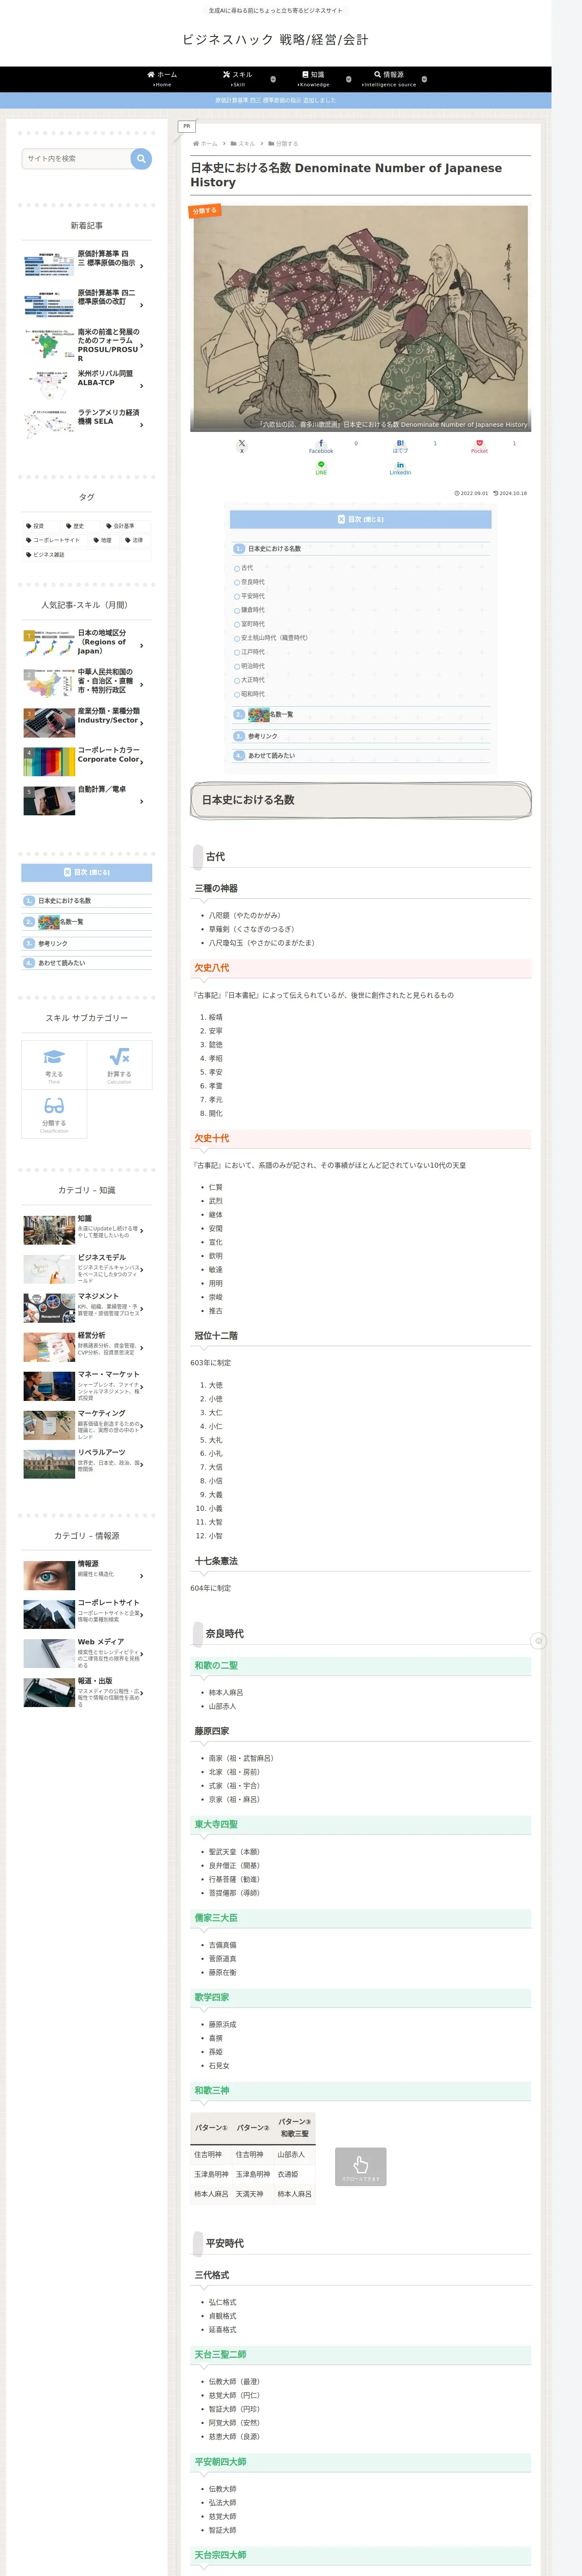Screen dimensions: 582x2576
Task: Open the 経営分析 category card
Action: coord(87,1347)
